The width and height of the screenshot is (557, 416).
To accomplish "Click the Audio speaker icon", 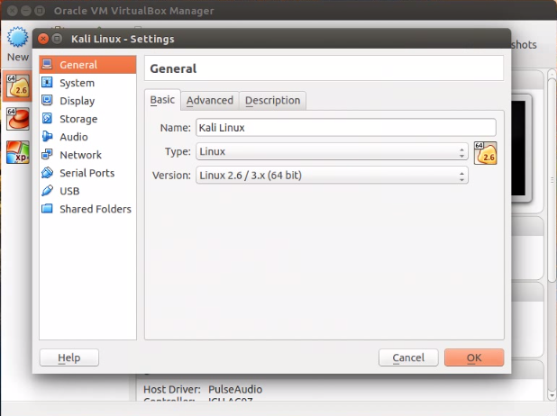I will click(x=47, y=136).
